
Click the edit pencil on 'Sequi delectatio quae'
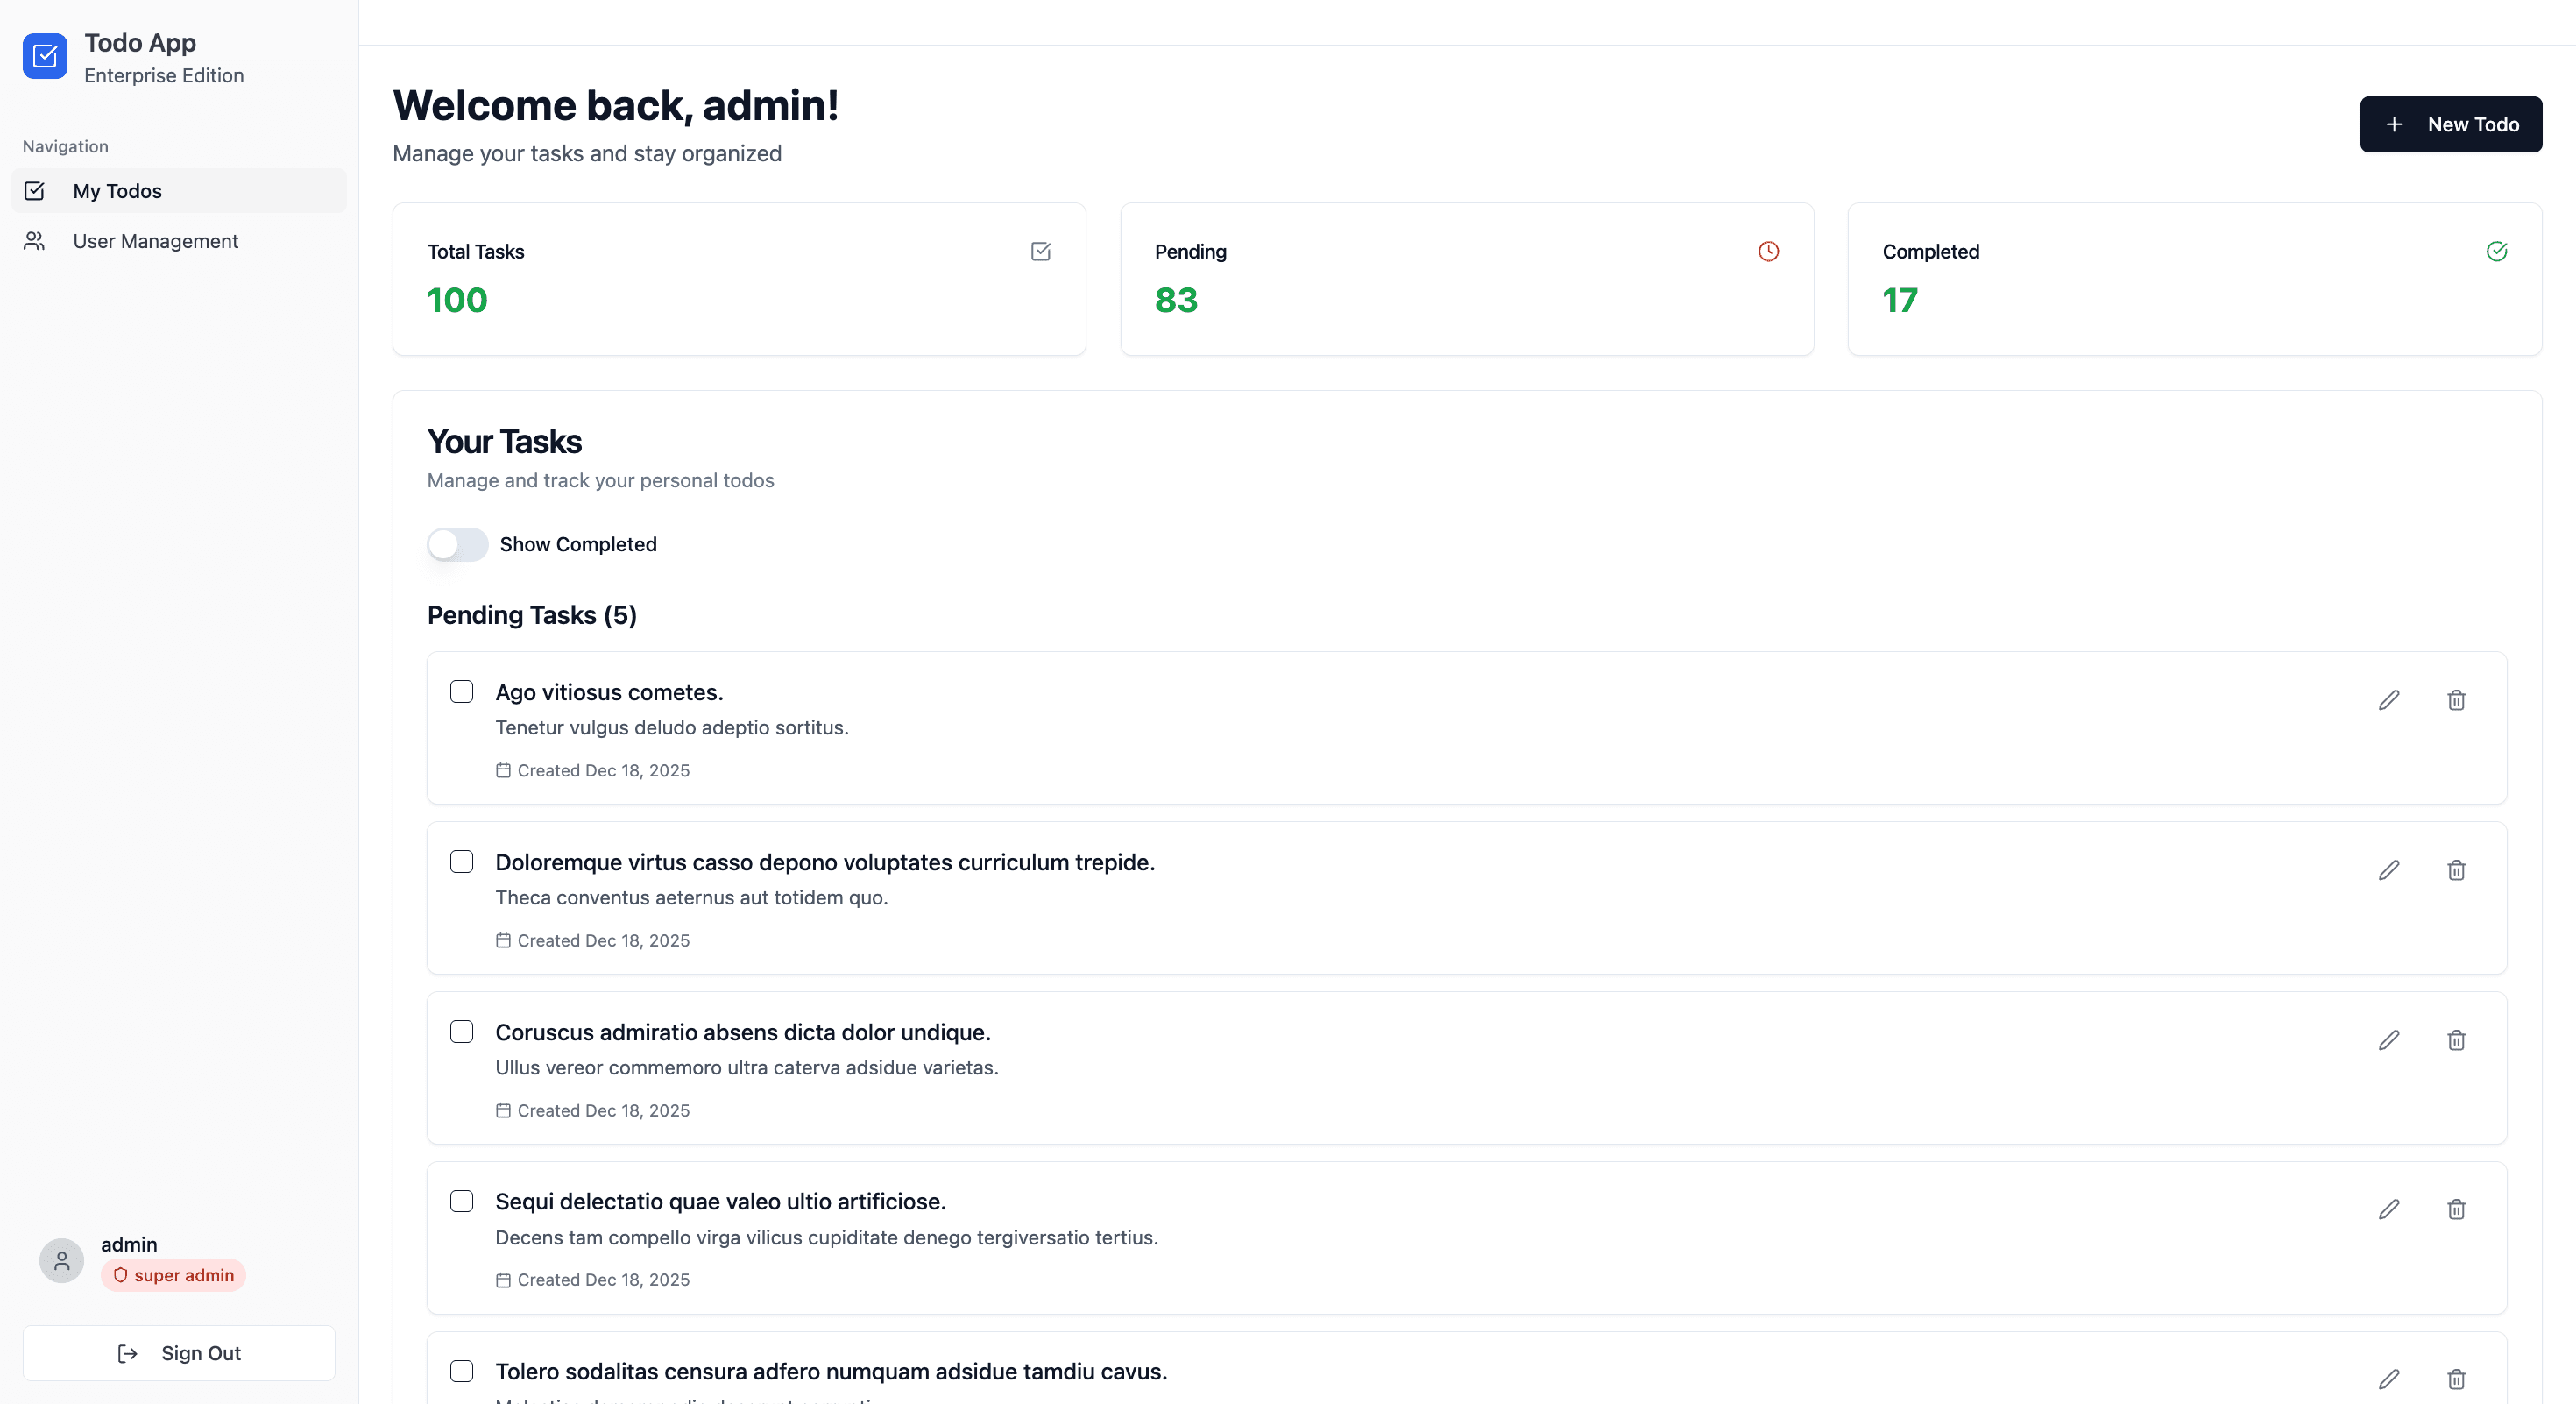click(2389, 1210)
